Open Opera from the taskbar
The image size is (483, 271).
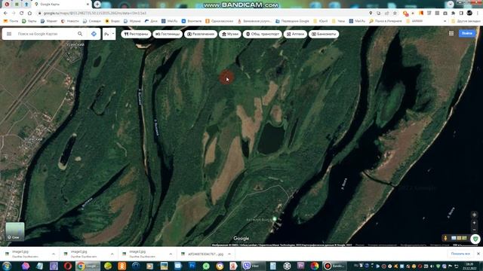(68, 266)
